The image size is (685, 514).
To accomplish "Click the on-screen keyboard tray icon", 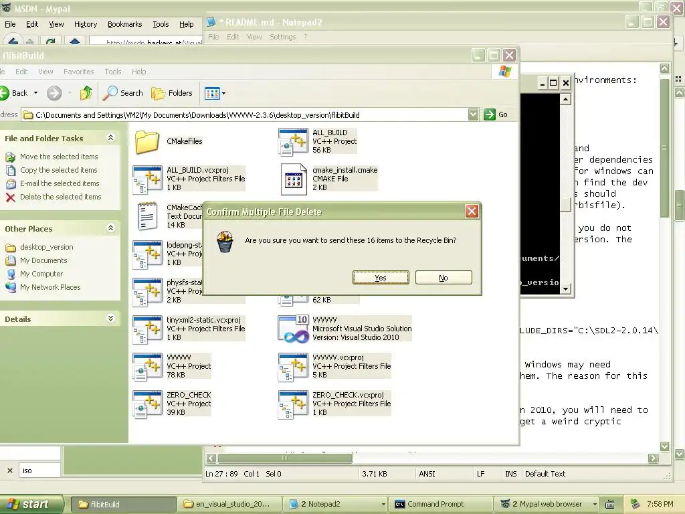I will pos(610,505).
